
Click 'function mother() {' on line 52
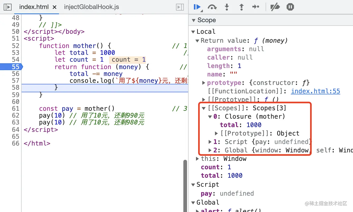point(75,46)
